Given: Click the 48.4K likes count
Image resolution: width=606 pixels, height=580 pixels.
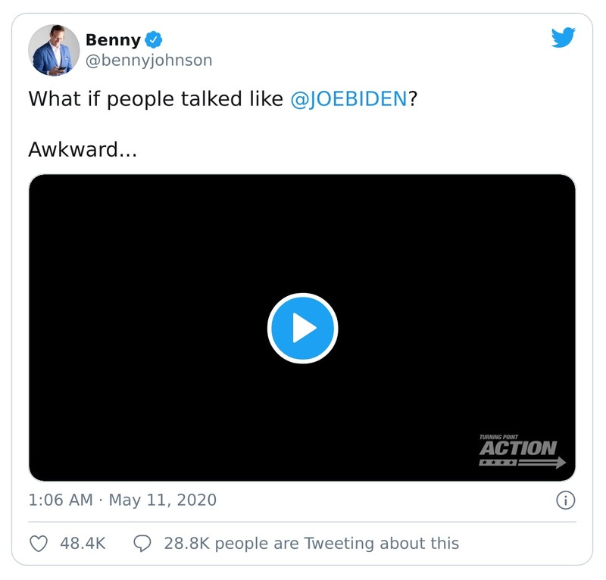Looking at the screenshot, I should click(x=82, y=543).
